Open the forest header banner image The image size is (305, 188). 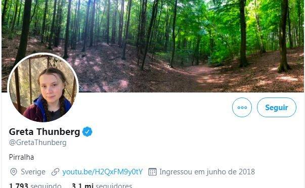coord(153,46)
